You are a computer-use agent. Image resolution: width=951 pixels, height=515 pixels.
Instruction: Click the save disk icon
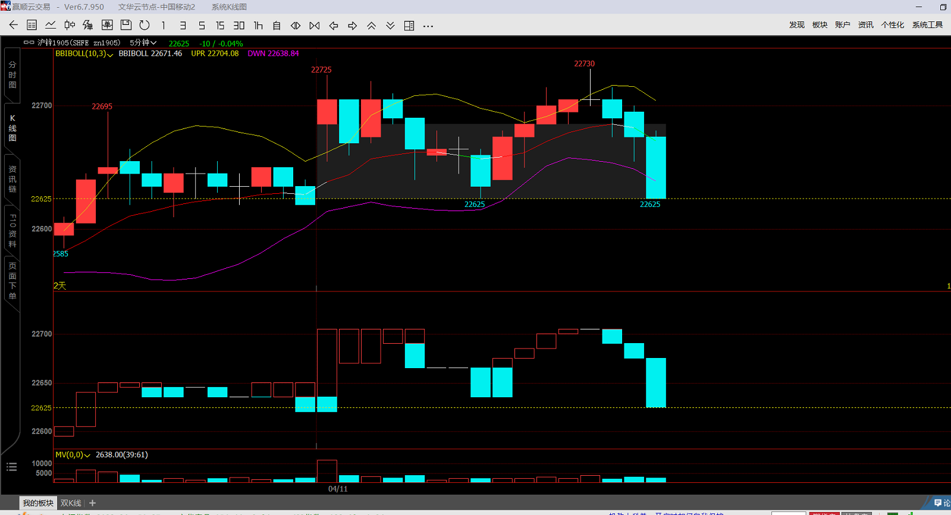tap(125, 25)
